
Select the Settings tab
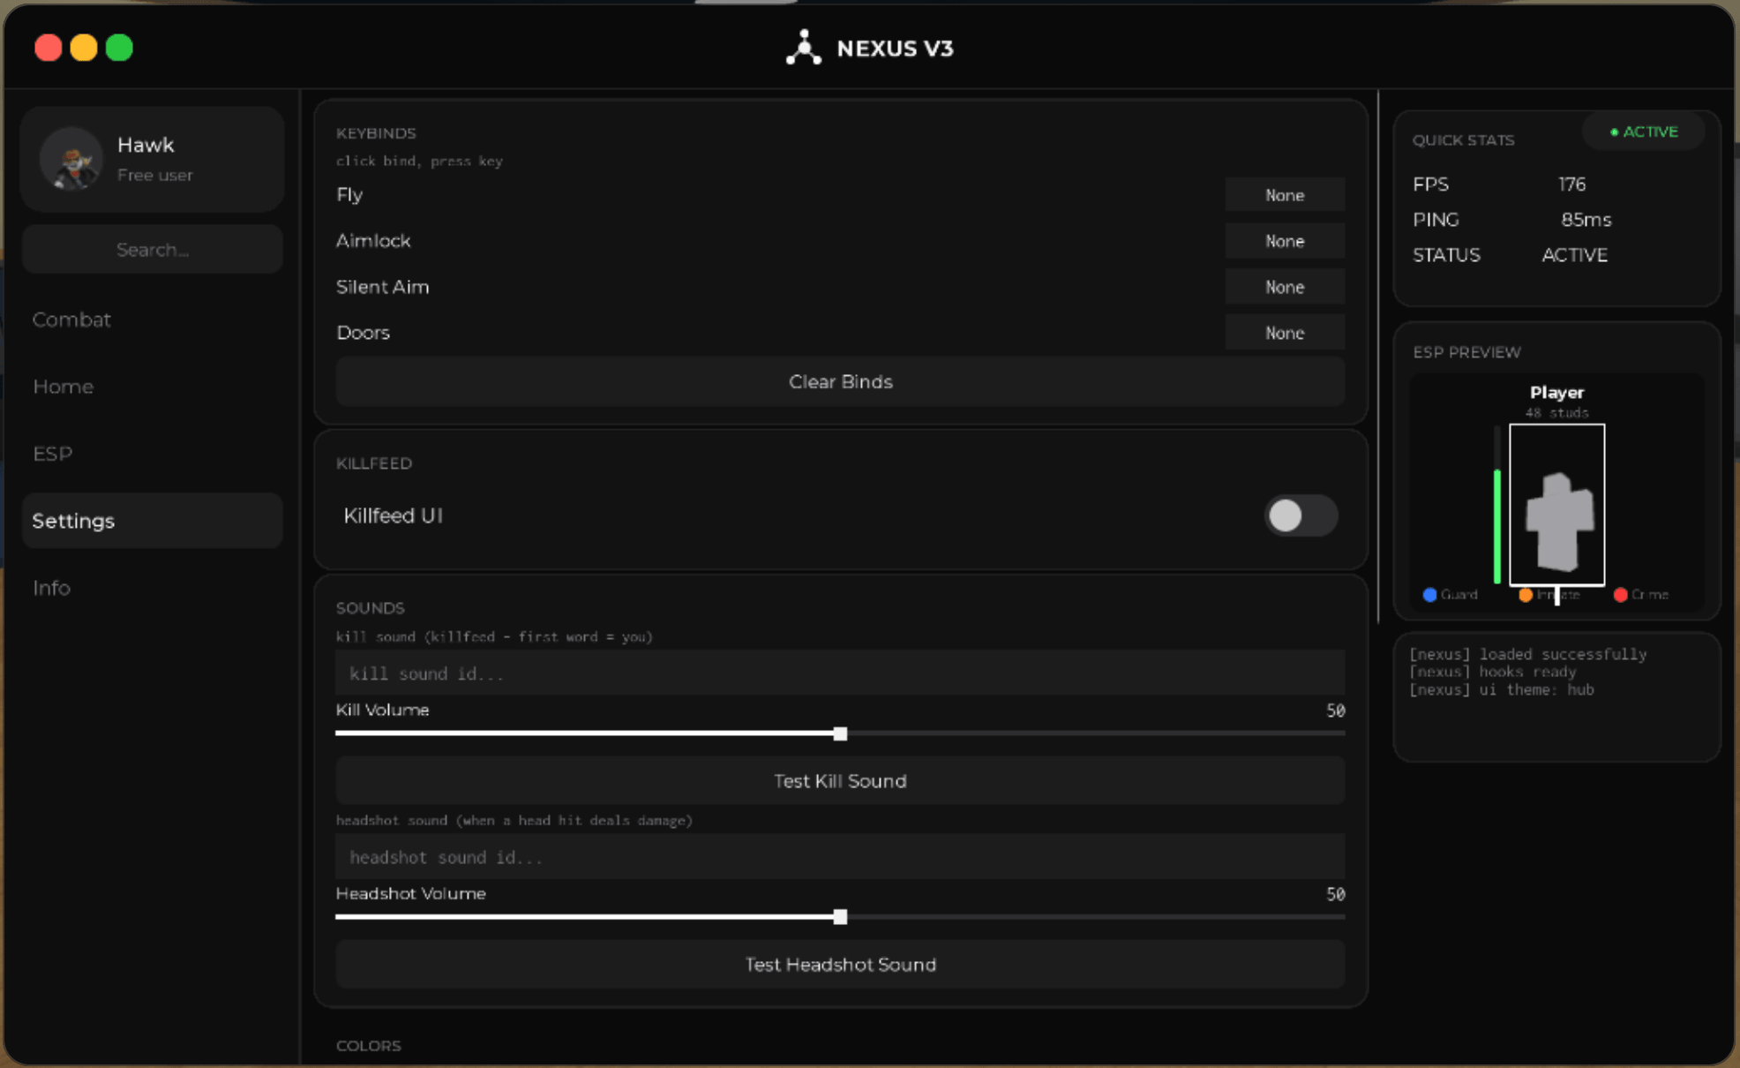click(x=152, y=521)
